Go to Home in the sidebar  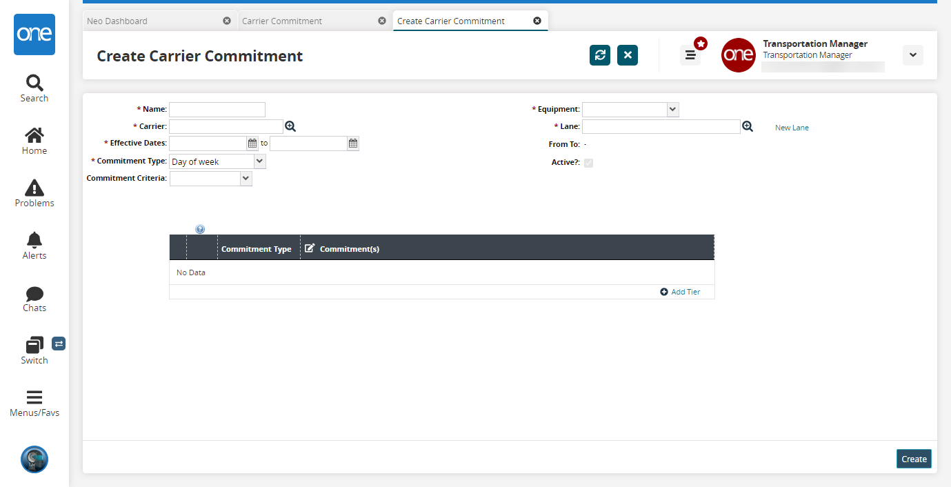click(34, 141)
